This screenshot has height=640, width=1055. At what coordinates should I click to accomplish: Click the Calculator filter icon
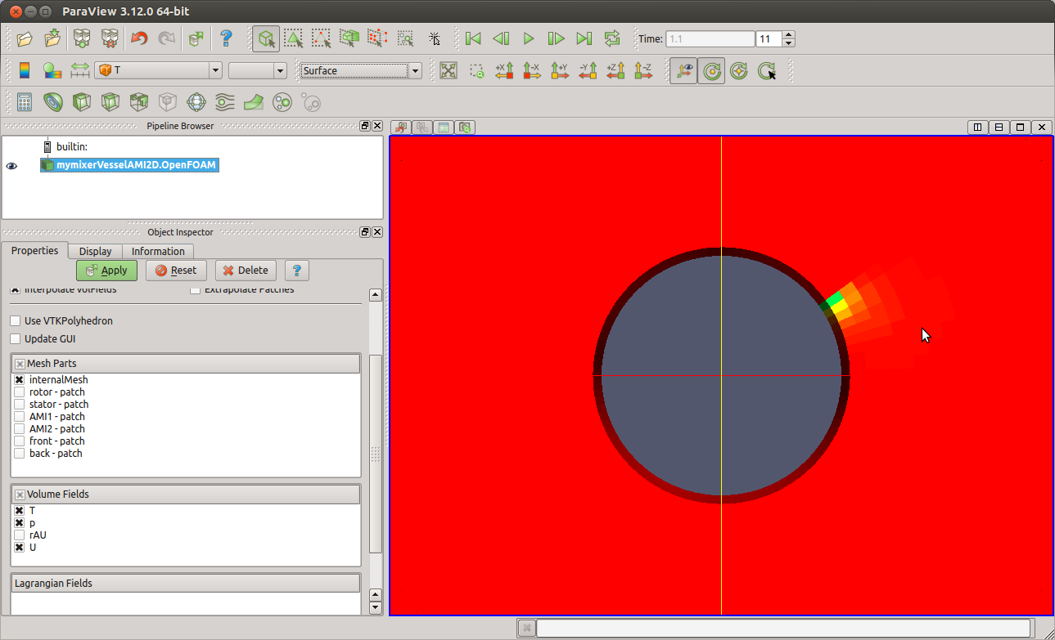(x=25, y=102)
